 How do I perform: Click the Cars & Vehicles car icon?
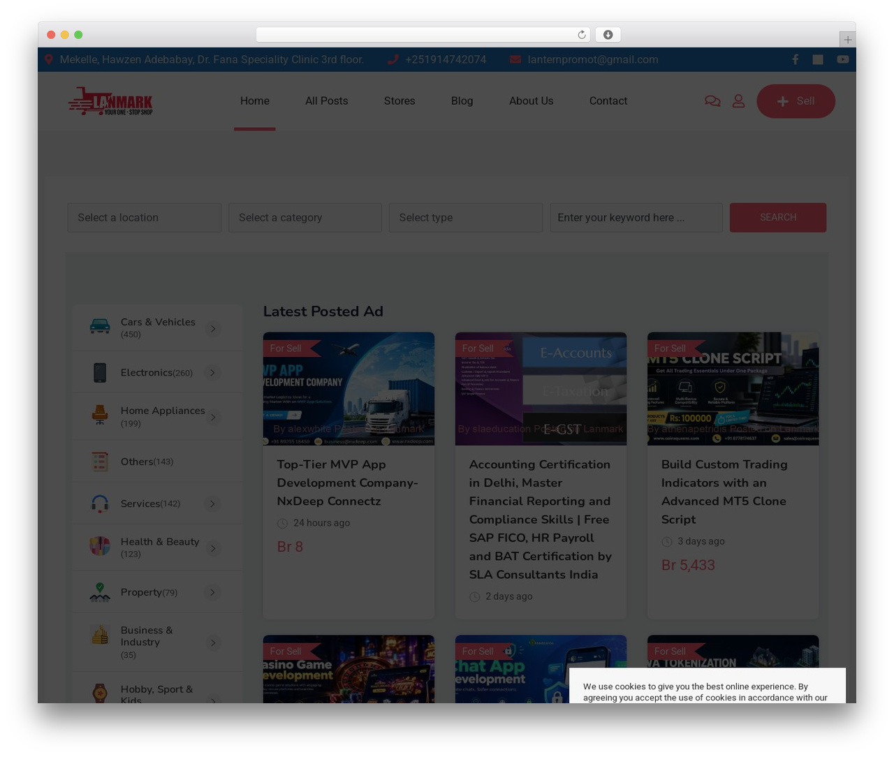100,326
